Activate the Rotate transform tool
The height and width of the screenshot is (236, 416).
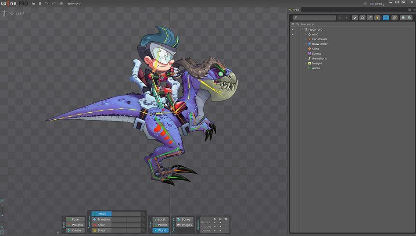(101, 214)
